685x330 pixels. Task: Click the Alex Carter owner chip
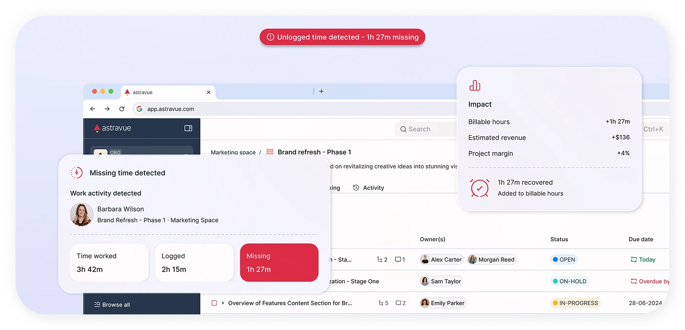[x=442, y=260]
